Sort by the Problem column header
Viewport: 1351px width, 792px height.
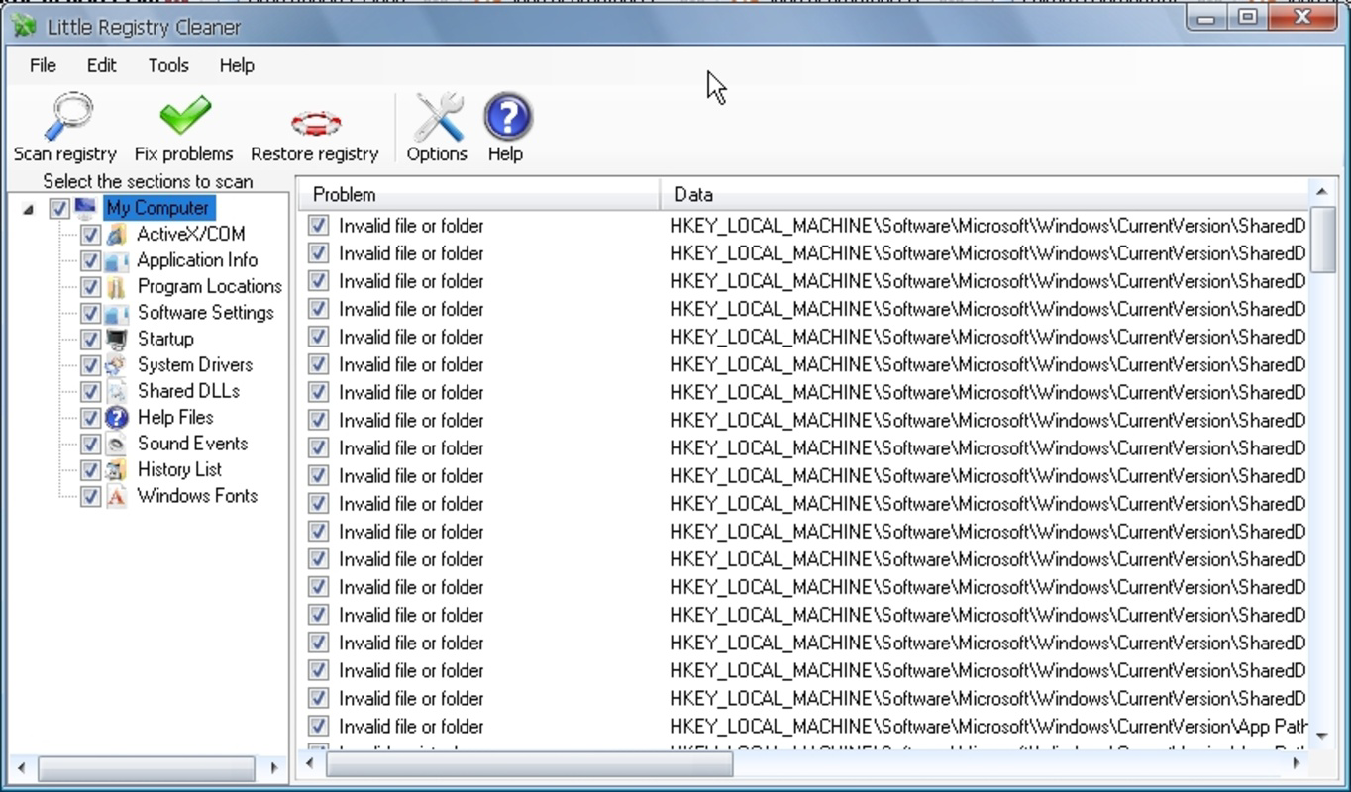point(479,195)
